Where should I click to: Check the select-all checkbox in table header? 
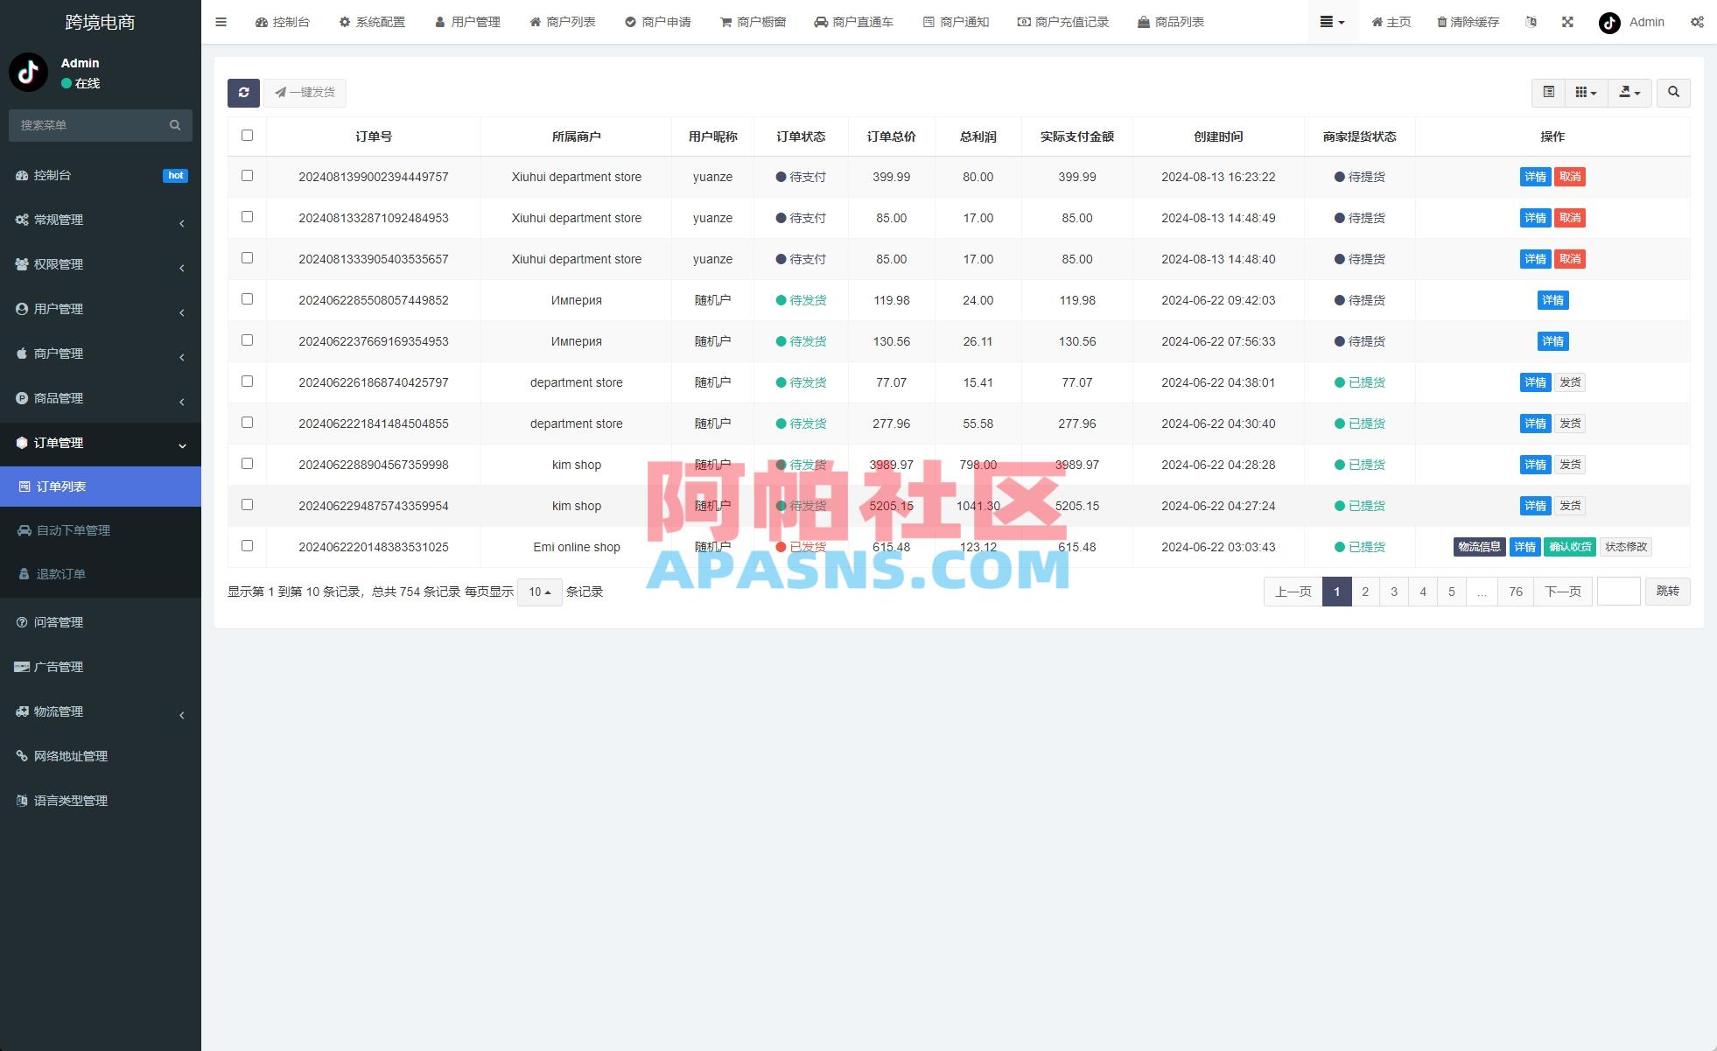(248, 136)
